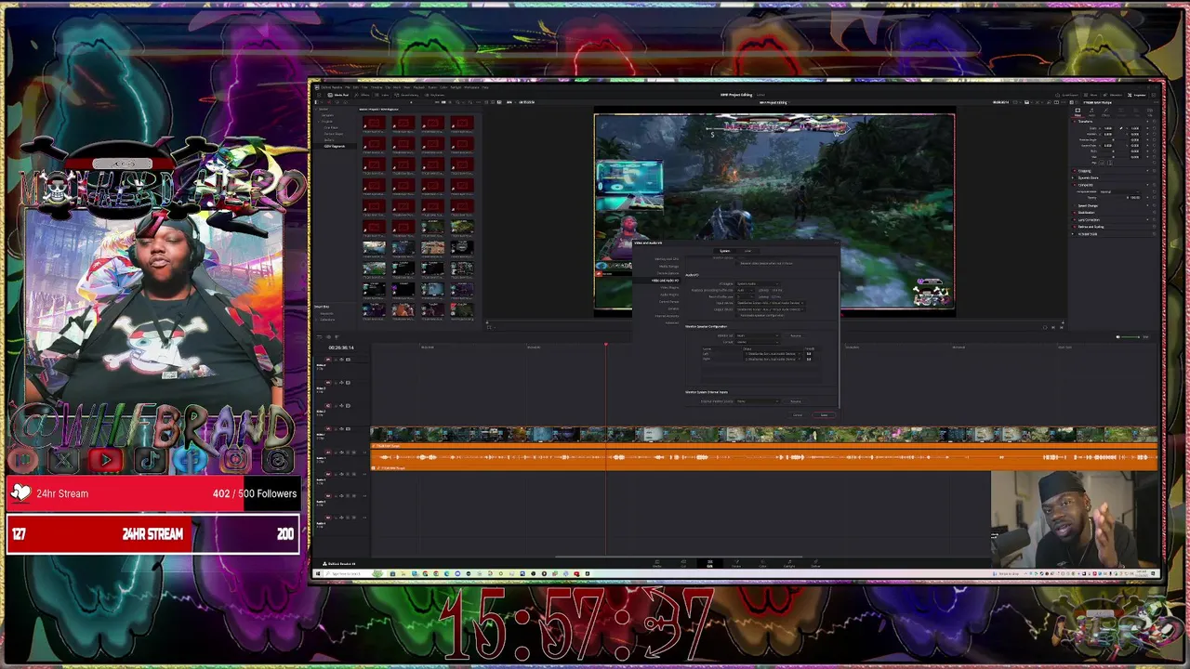
Task: Solo the Audio 3 track
Action: tap(348, 496)
